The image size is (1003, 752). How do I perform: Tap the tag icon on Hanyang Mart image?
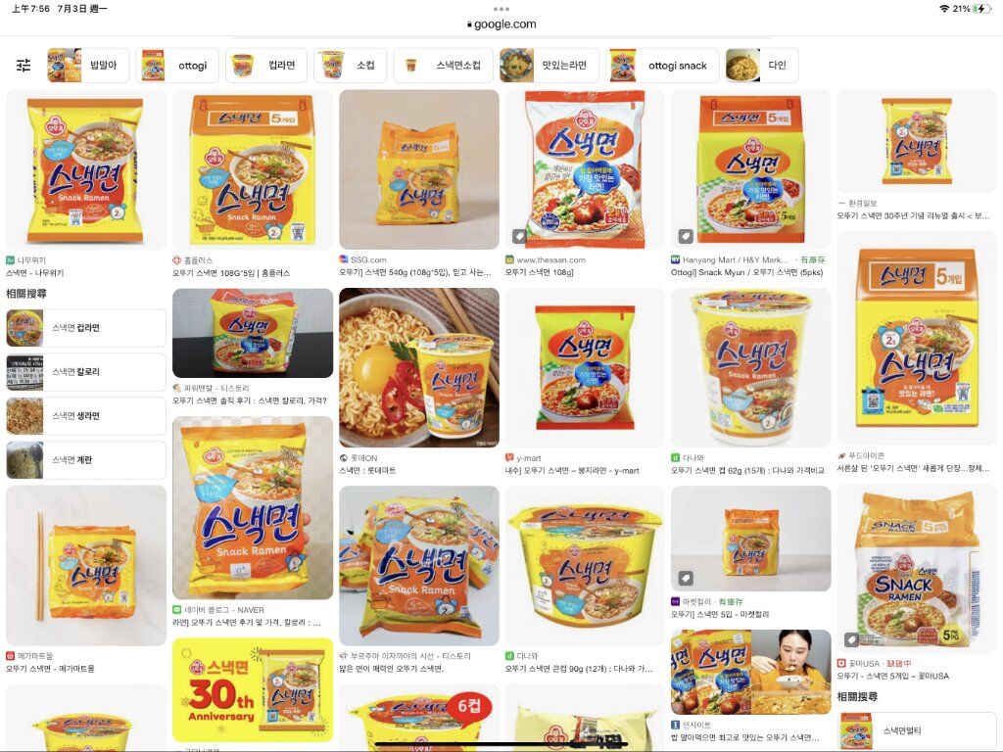tap(685, 237)
